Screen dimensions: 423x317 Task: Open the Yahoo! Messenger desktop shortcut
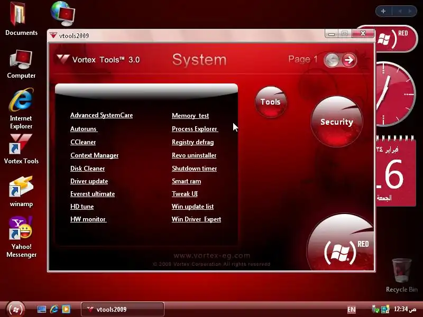click(21, 237)
